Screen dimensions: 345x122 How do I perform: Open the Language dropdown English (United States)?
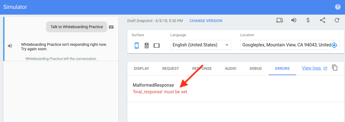pos(201,45)
